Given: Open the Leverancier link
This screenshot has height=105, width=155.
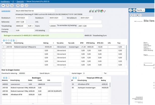Looking at the screenshot, I should tap(6, 11).
